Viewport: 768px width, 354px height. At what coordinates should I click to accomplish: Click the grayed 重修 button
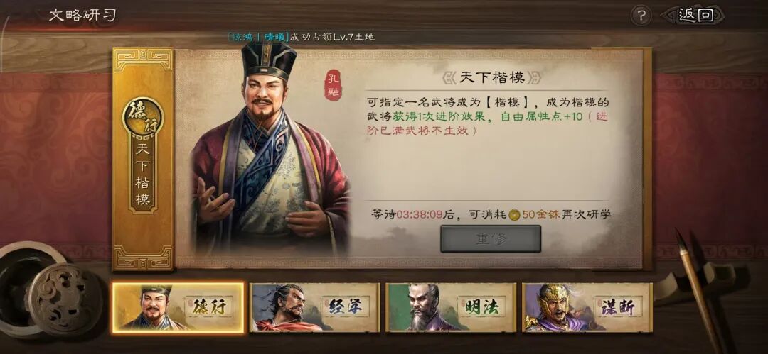click(x=491, y=239)
